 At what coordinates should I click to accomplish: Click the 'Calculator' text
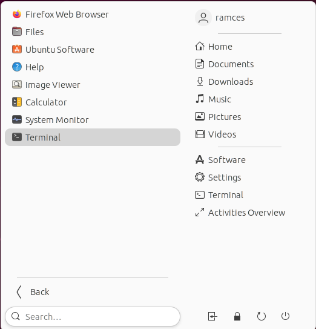tap(46, 102)
